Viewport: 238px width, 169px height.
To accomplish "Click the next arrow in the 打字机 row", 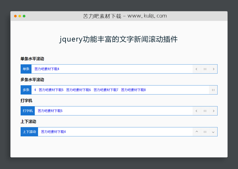I will point(214,111).
